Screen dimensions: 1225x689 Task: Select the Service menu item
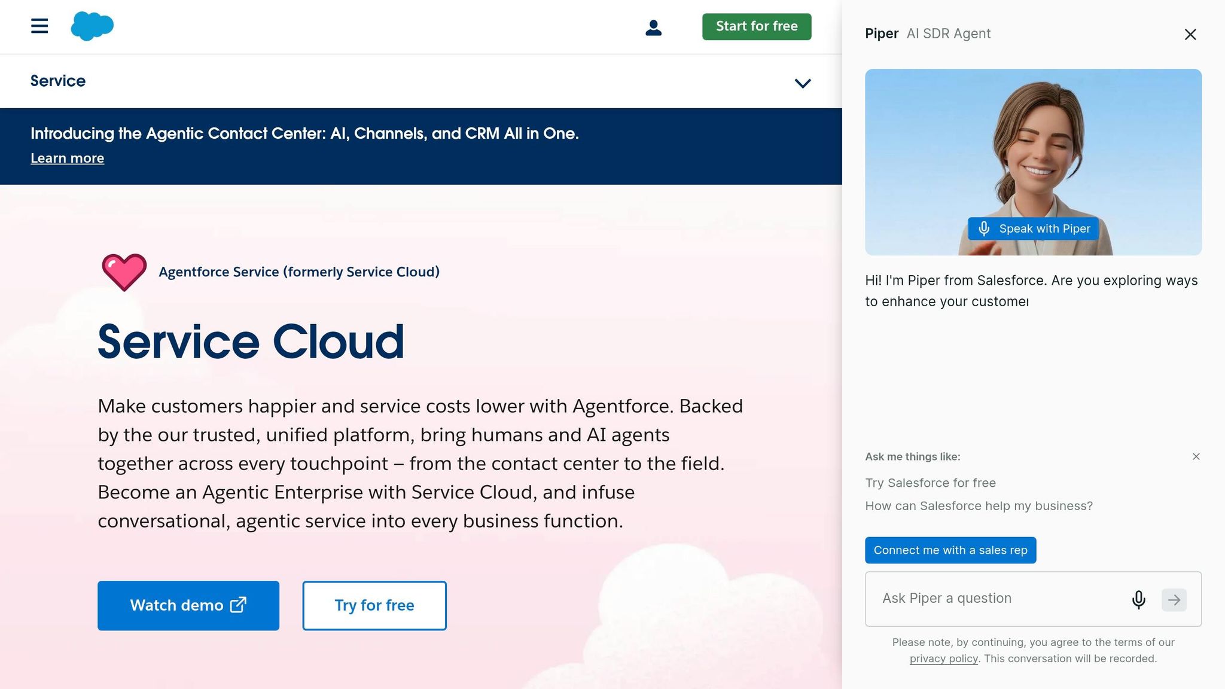[58, 81]
